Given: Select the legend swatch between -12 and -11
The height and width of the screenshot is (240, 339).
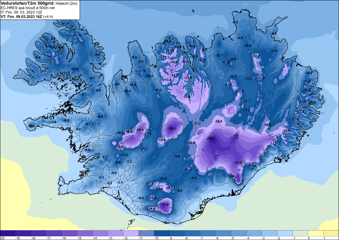Looking at the screenshot, I should click(x=131, y=233).
